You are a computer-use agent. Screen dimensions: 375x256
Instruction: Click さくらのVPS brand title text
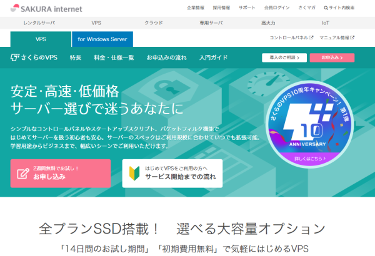point(39,57)
